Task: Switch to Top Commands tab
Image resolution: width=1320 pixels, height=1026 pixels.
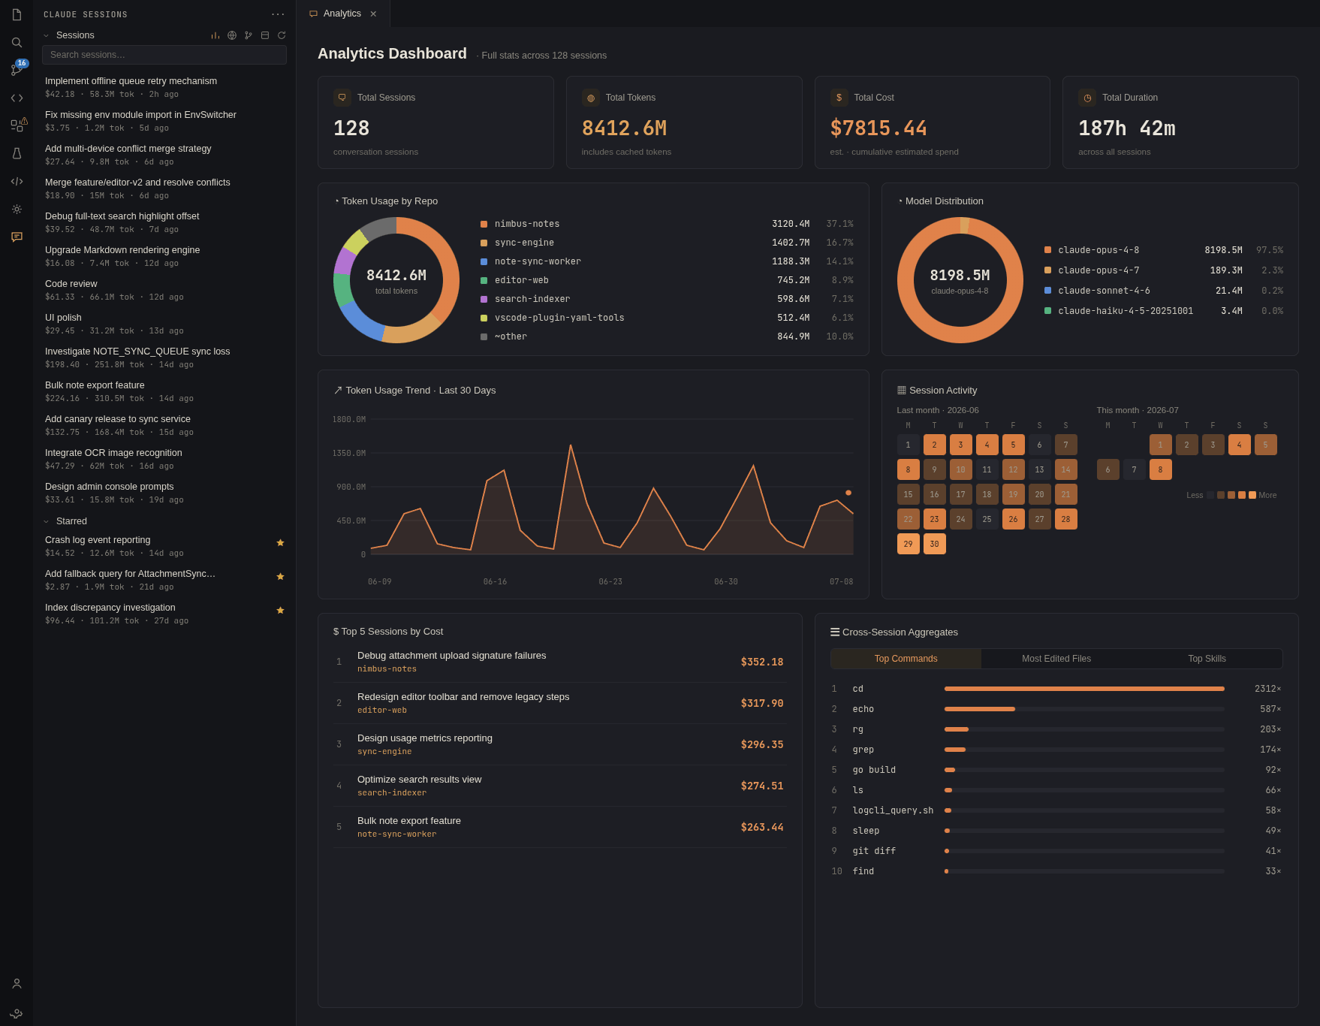Action: pos(906,659)
